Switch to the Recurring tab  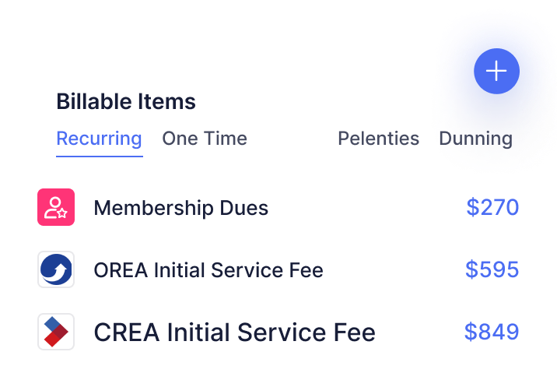(99, 139)
